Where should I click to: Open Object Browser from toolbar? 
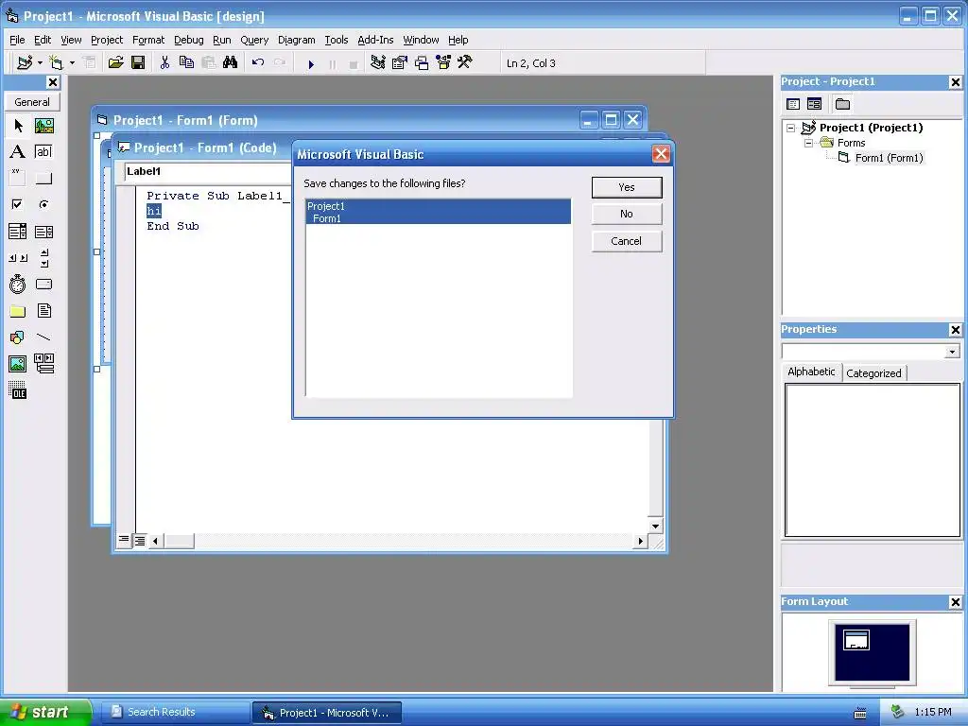click(443, 62)
